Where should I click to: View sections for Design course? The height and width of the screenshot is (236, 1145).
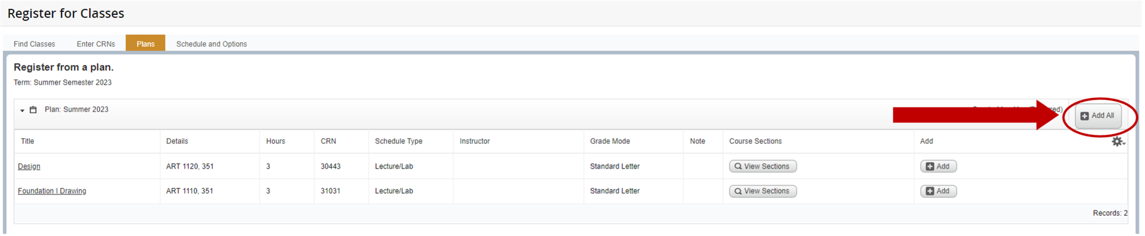(x=762, y=167)
